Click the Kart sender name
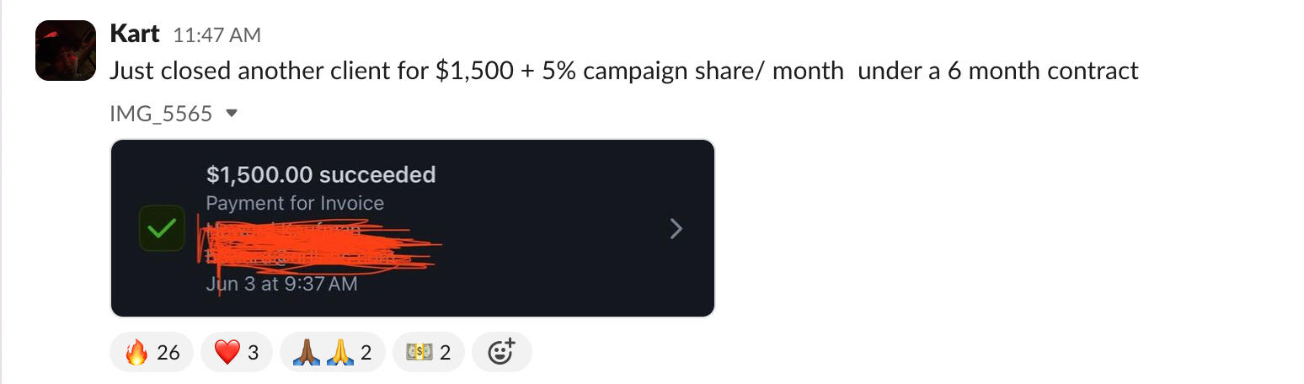1304x384 pixels. (135, 34)
